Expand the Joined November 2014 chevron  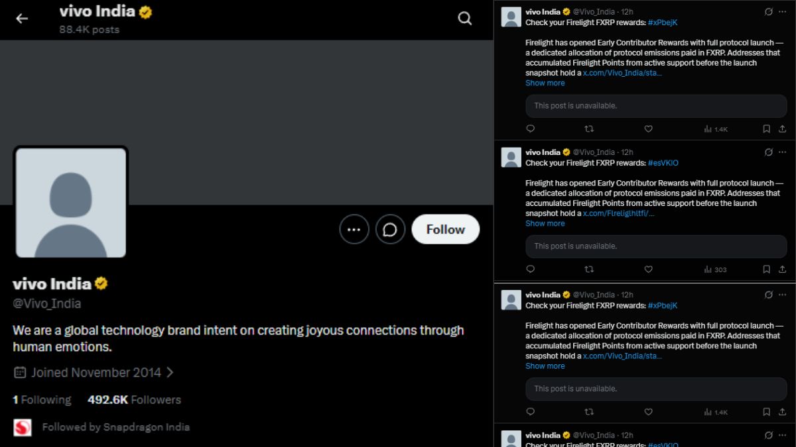click(x=170, y=372)
